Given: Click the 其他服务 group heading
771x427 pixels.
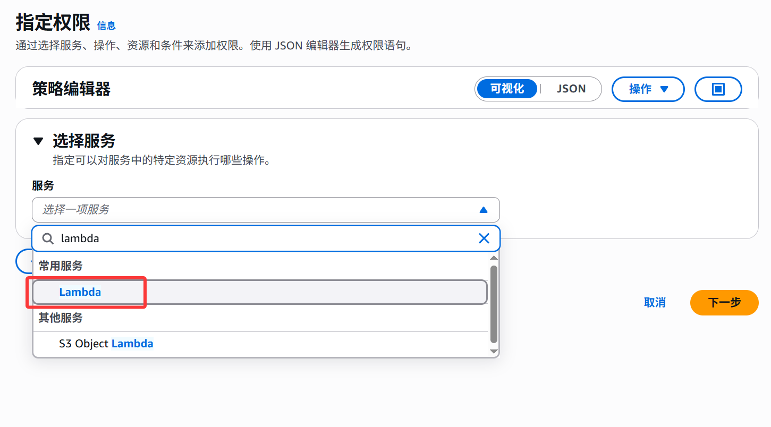Looking at the screenshot, I should point(61,318).
